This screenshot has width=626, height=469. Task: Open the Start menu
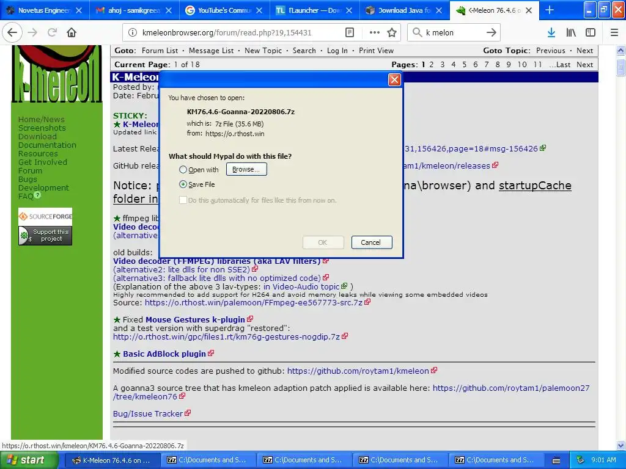[x=29, y=460]
